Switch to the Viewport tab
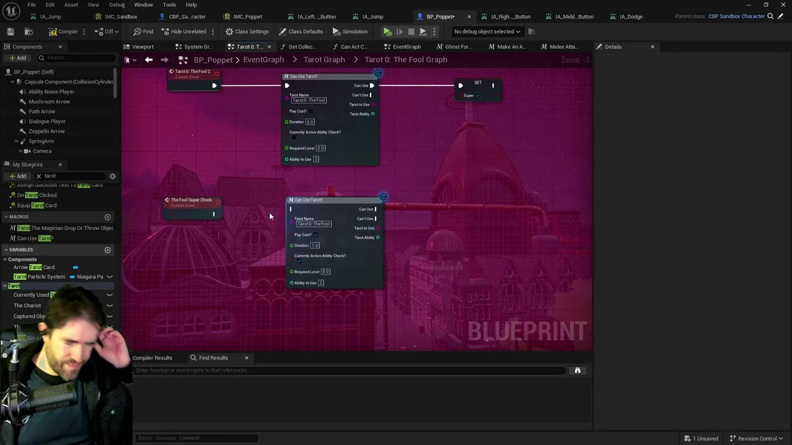Screen dimensions: 792x445 tap(142, 47)
